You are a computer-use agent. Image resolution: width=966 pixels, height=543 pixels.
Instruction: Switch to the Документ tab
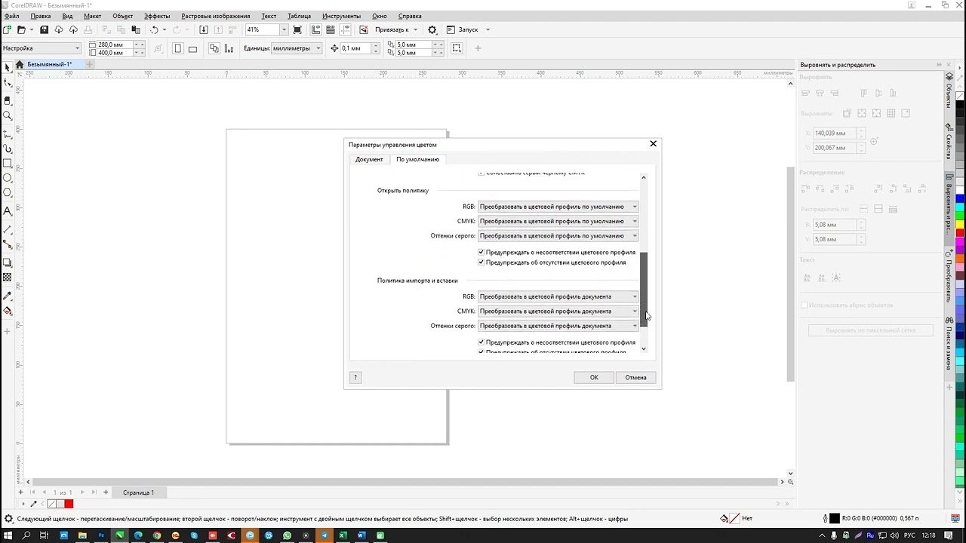369,159
